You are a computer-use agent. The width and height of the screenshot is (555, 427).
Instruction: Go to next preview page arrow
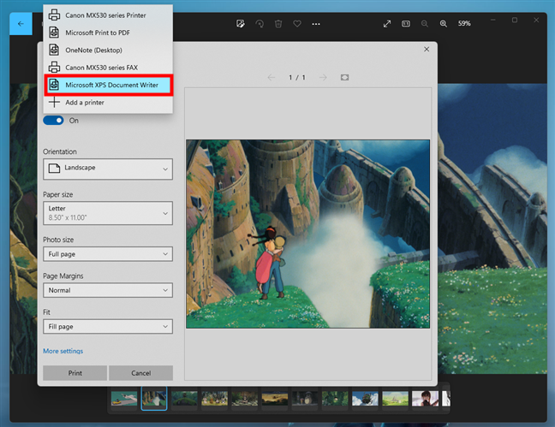[323, 78]
